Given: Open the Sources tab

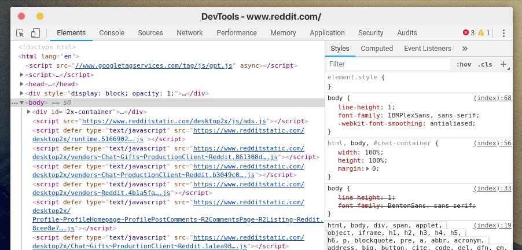Looking at the screenshot, I should (150, 33).
